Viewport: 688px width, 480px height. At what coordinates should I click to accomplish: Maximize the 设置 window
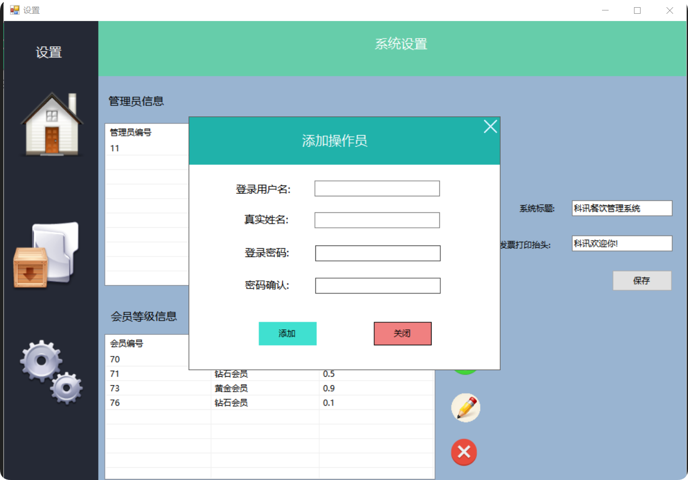point(637,10)
